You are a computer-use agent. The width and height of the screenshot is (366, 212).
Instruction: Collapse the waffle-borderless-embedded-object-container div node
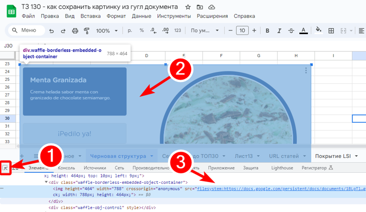(46, 182)
